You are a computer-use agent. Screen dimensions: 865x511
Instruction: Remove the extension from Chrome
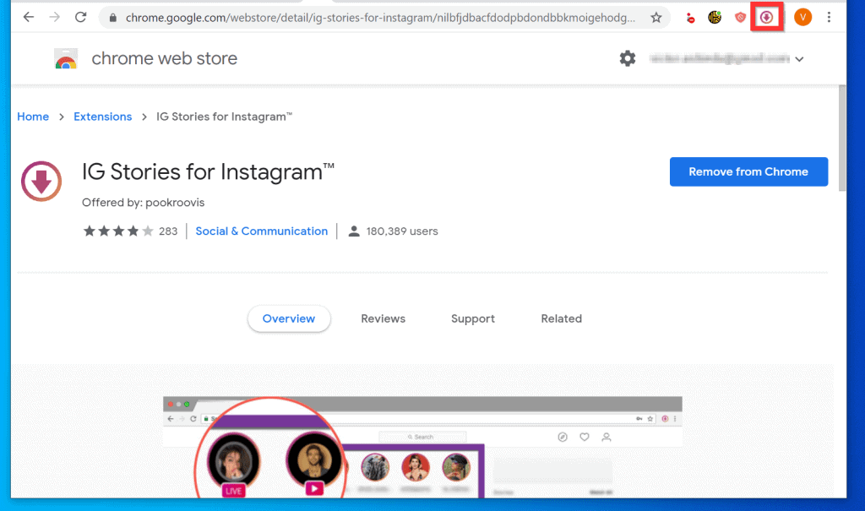(x=748, y=171)
